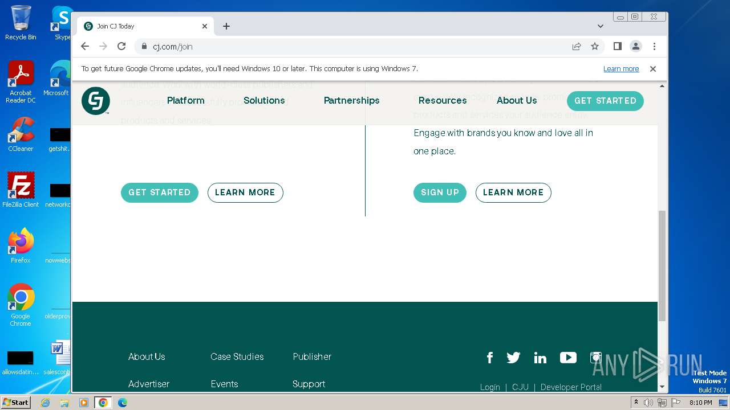The height and width of the screenshot is (410, 730).
Task: Open the Partnerships menu in header
Action: point(351,100)
